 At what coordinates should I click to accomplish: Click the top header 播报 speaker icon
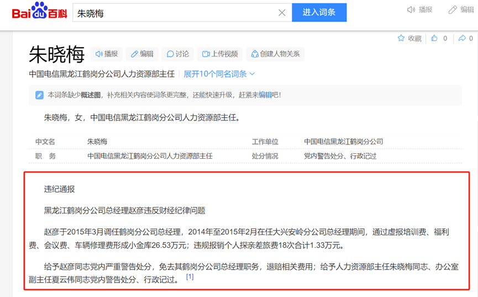[411, 10]
